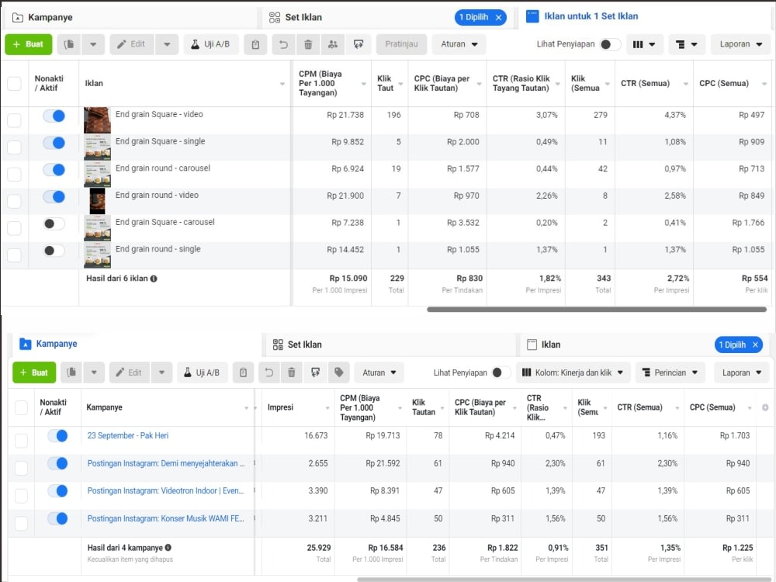Open the 23 September - Pak Heri campaign link

tap(128, 435)
